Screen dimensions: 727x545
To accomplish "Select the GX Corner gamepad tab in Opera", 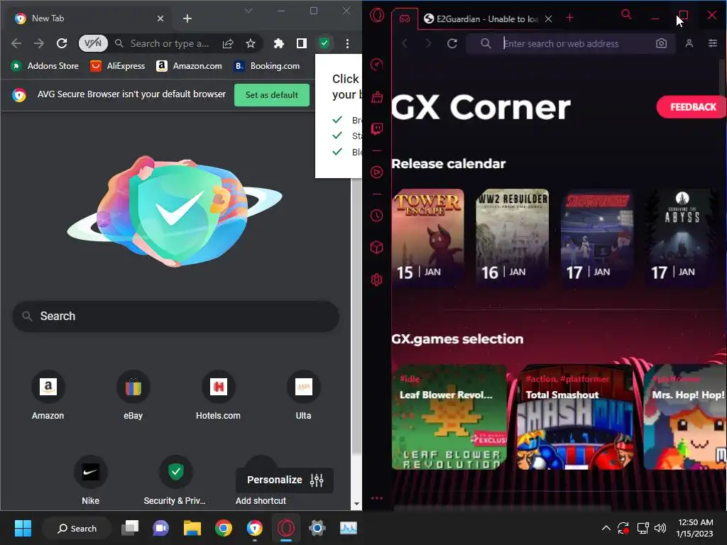I will pyautogui.click(x=405, y=19).
